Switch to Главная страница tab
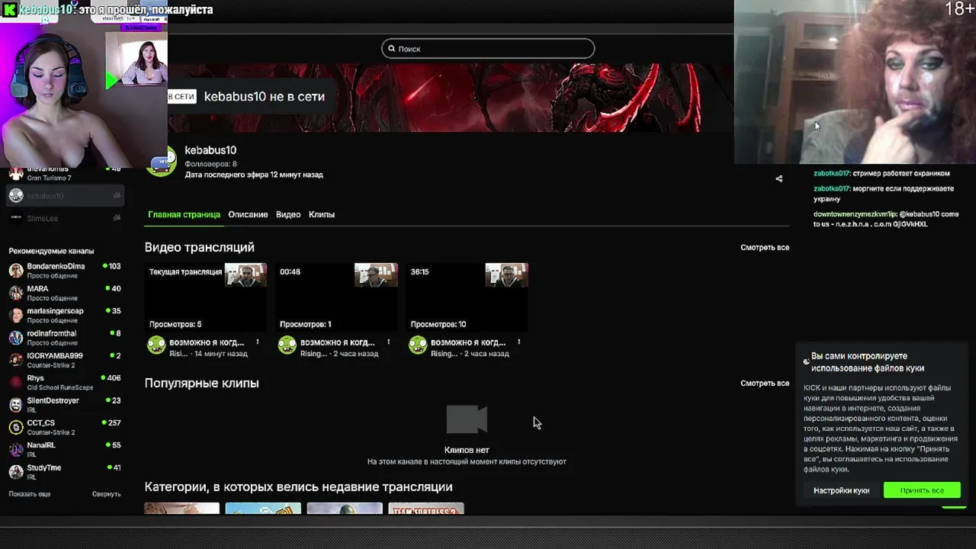Image resolution: width=976 pixels, height=549 pixels. pyautogui.click(x=184, y=214)
